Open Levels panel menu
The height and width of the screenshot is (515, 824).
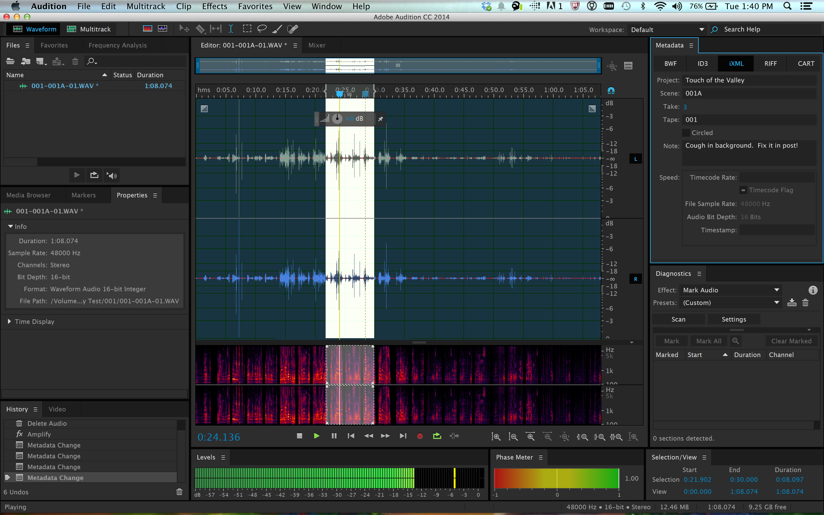tap(223, 457)
